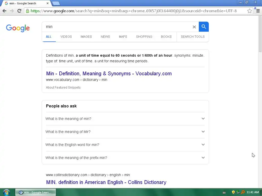Screen dimensions: 262x196
Task: Click into the Google search input field
Action: [x=117, y=27]
